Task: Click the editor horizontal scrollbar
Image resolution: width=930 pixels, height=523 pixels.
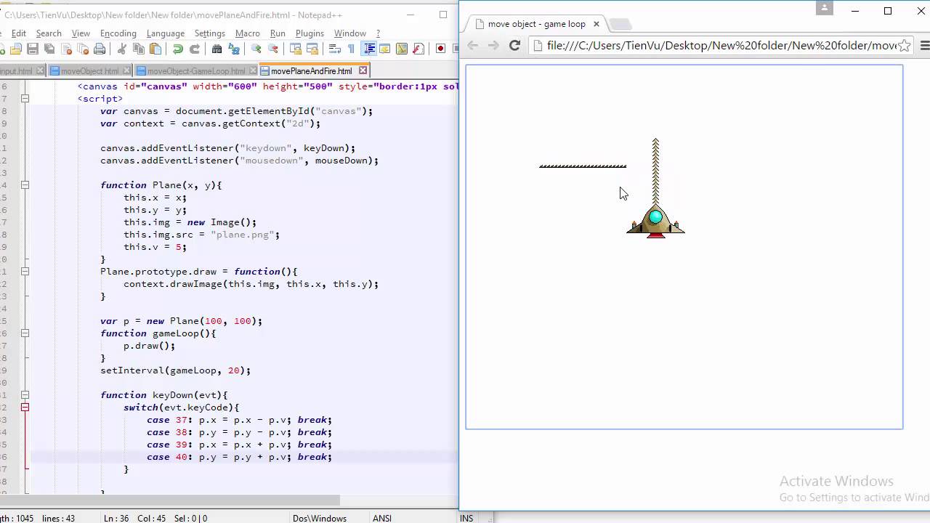Action: (x=170, y=500)
